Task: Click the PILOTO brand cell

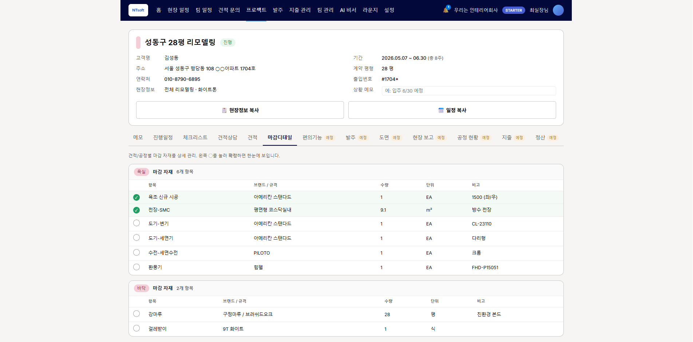Action: (x=262, y=253)
